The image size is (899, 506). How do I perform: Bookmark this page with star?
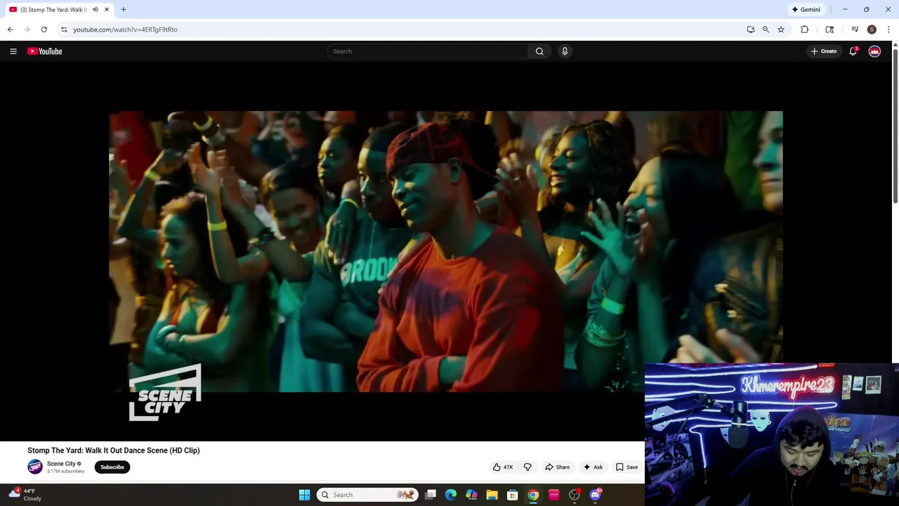click(x=780, y=30)
